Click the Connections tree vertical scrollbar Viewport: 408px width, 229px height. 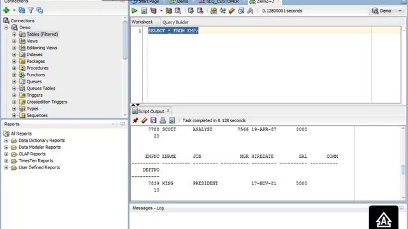pos(125,40)
